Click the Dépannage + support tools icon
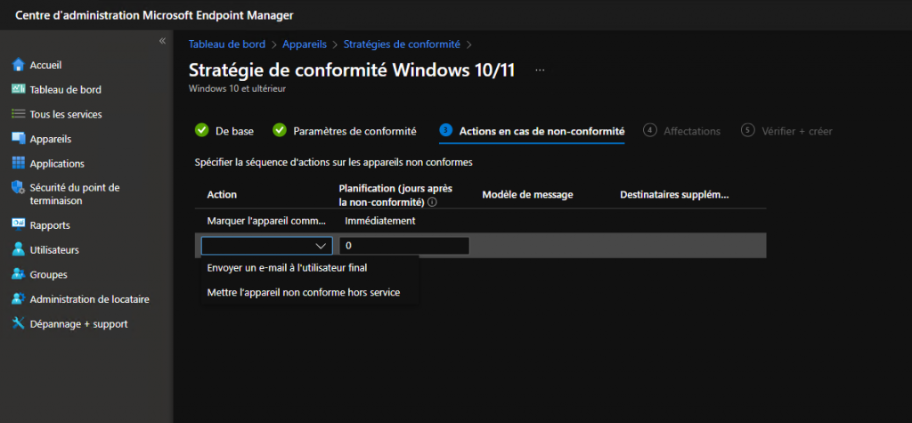 pos(19,323)
